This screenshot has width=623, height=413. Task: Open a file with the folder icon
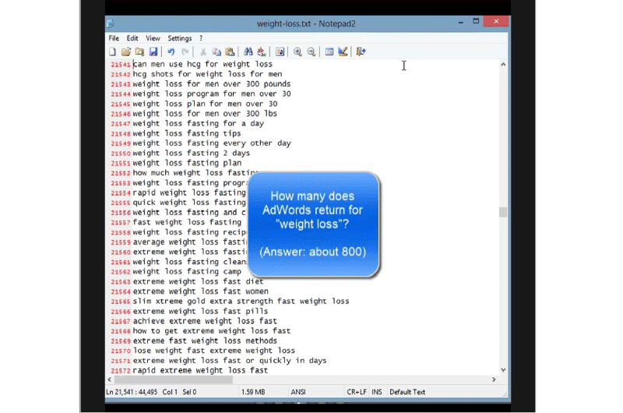coord(126,51)
